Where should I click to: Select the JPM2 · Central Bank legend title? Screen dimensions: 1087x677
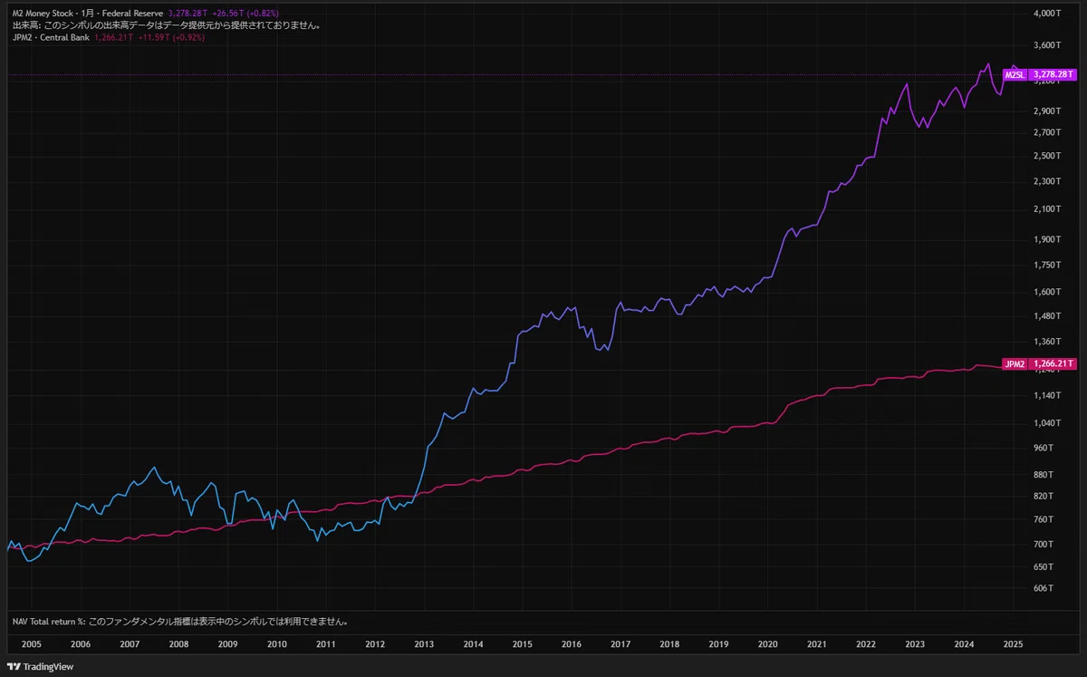51,37
